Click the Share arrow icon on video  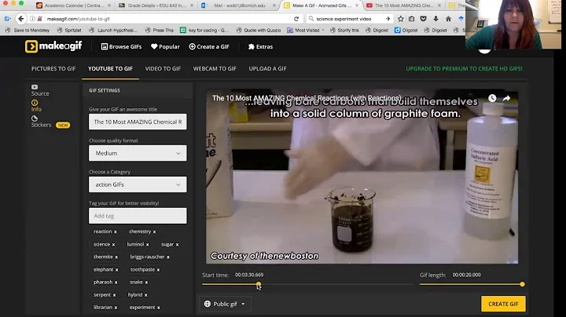click(x=506, y=98)
